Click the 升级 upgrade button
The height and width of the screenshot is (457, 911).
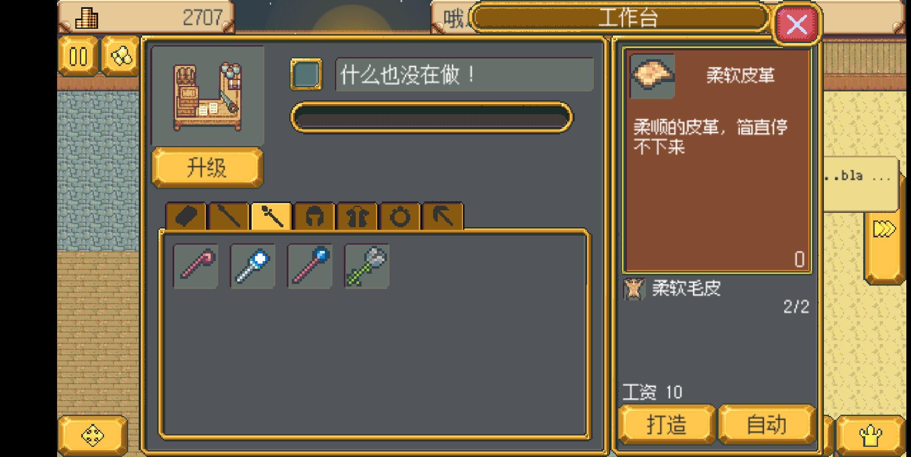point(207,168)
